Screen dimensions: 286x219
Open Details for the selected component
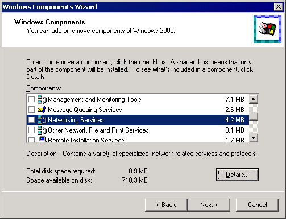tap(237, 175)
